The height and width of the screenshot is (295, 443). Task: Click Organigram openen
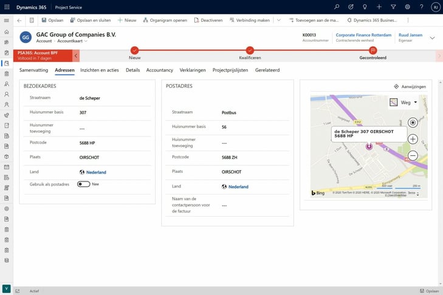click(x=165, y=20)
